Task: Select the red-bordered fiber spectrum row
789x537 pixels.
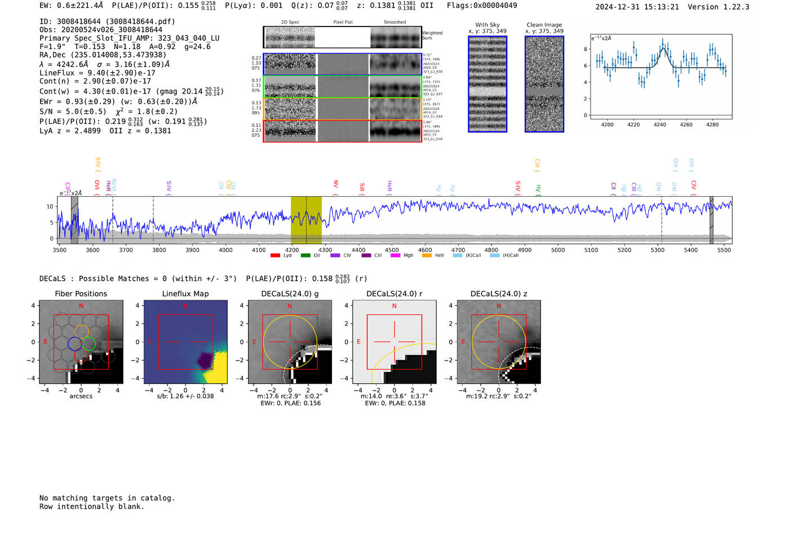Action: (343, 131)
